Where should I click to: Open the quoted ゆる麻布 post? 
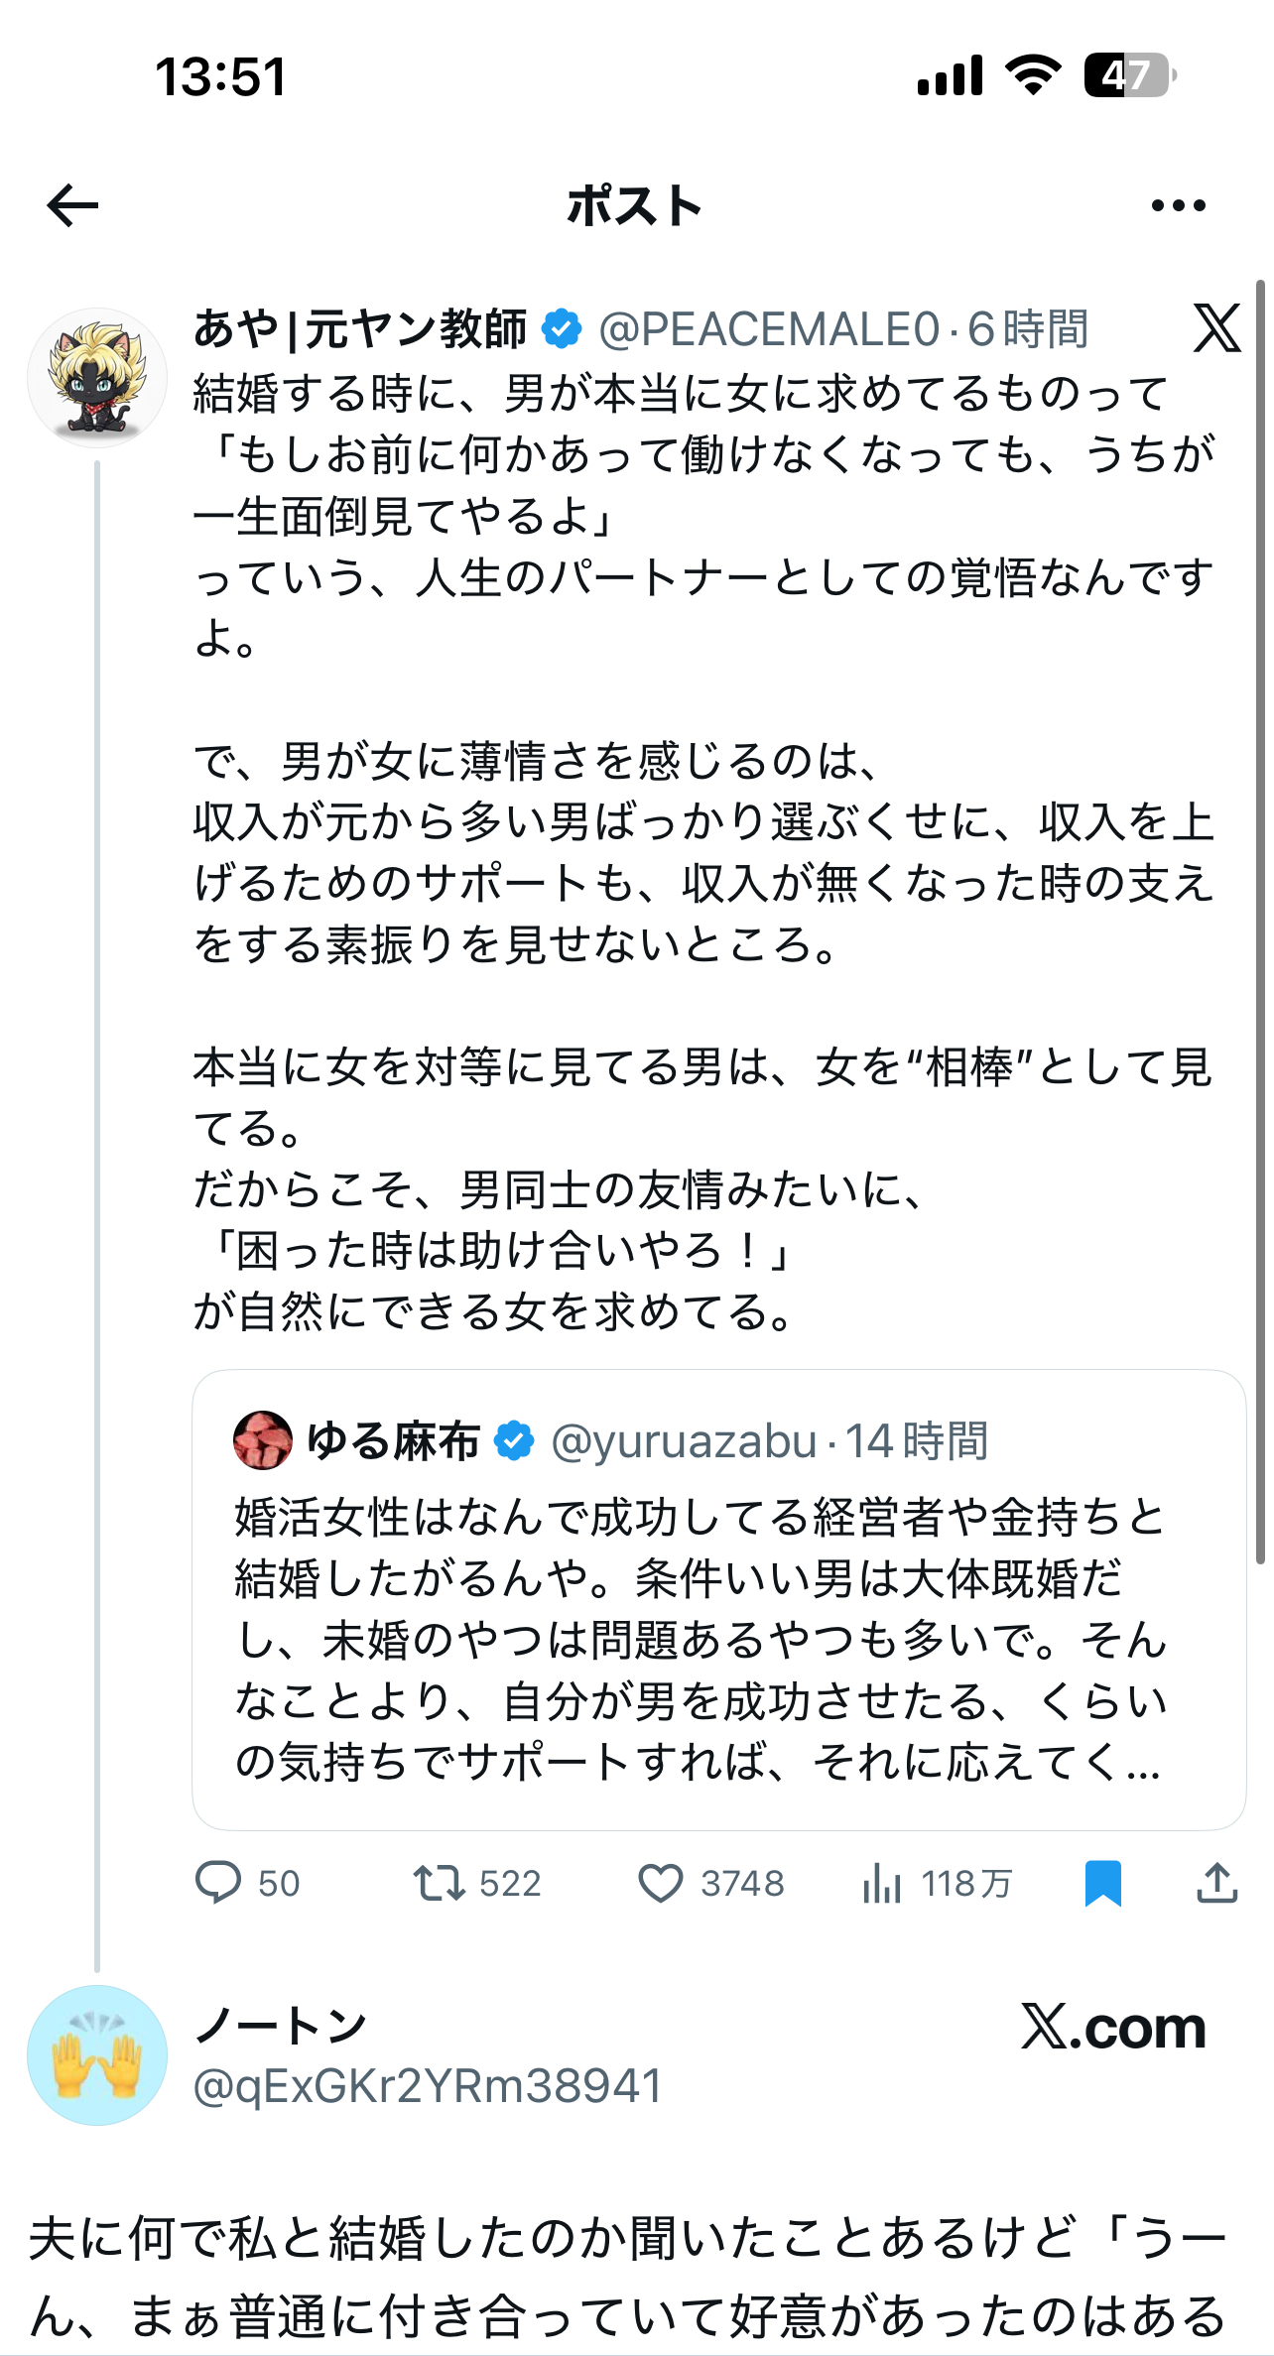pos(718,1639)
